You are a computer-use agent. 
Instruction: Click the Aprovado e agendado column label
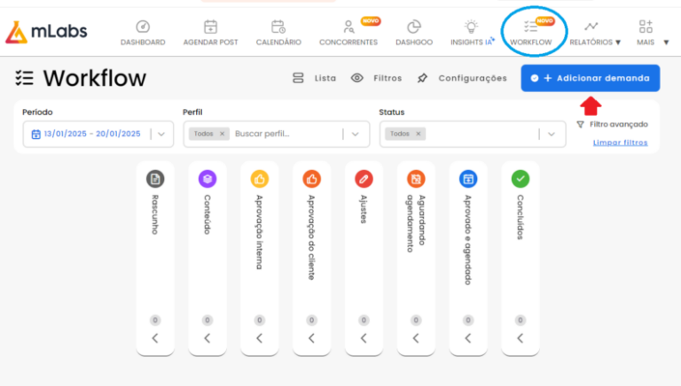[468, 240]
